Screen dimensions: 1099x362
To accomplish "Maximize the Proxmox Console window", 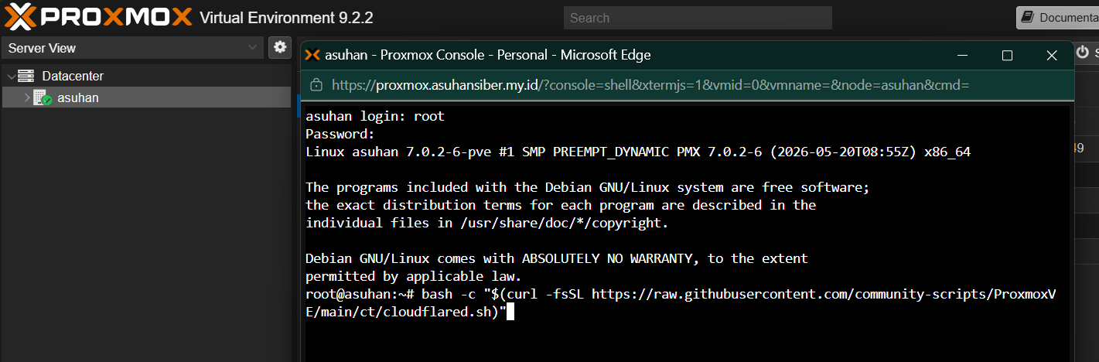I will [x=1007, y=55].
